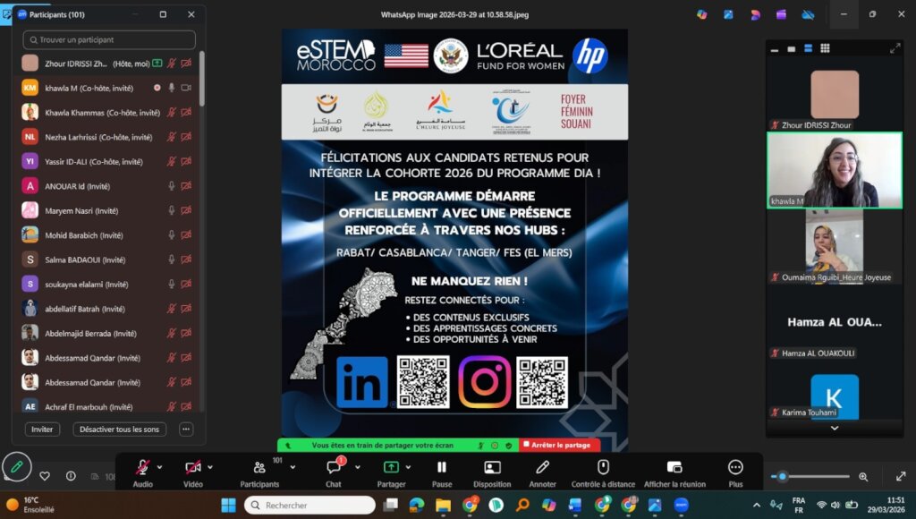Expand the Chat options arrow
Viewport: 916px width, 519px height.
coord(358,467)
